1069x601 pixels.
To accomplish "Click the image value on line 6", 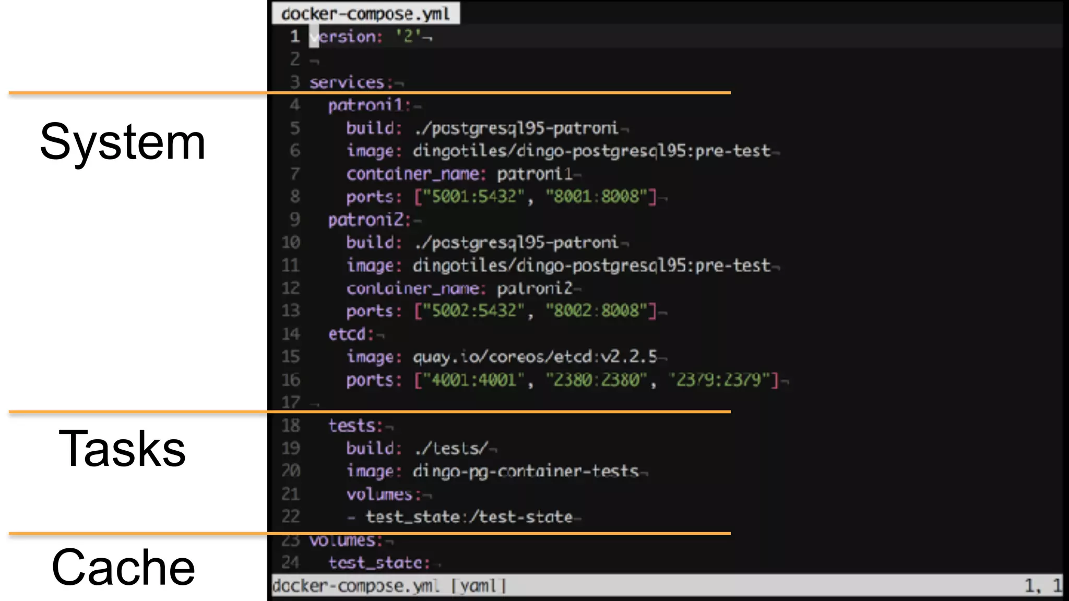I will [591, 151].
